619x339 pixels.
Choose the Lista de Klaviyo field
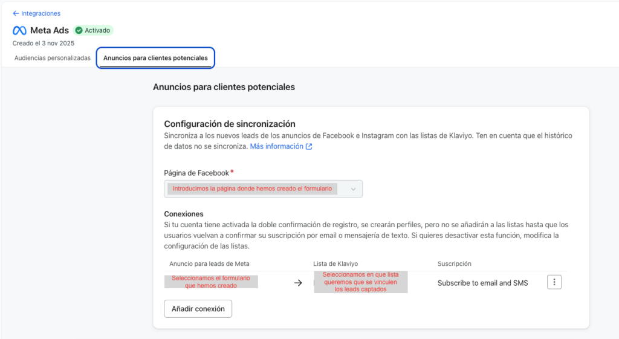coord(361,282)
